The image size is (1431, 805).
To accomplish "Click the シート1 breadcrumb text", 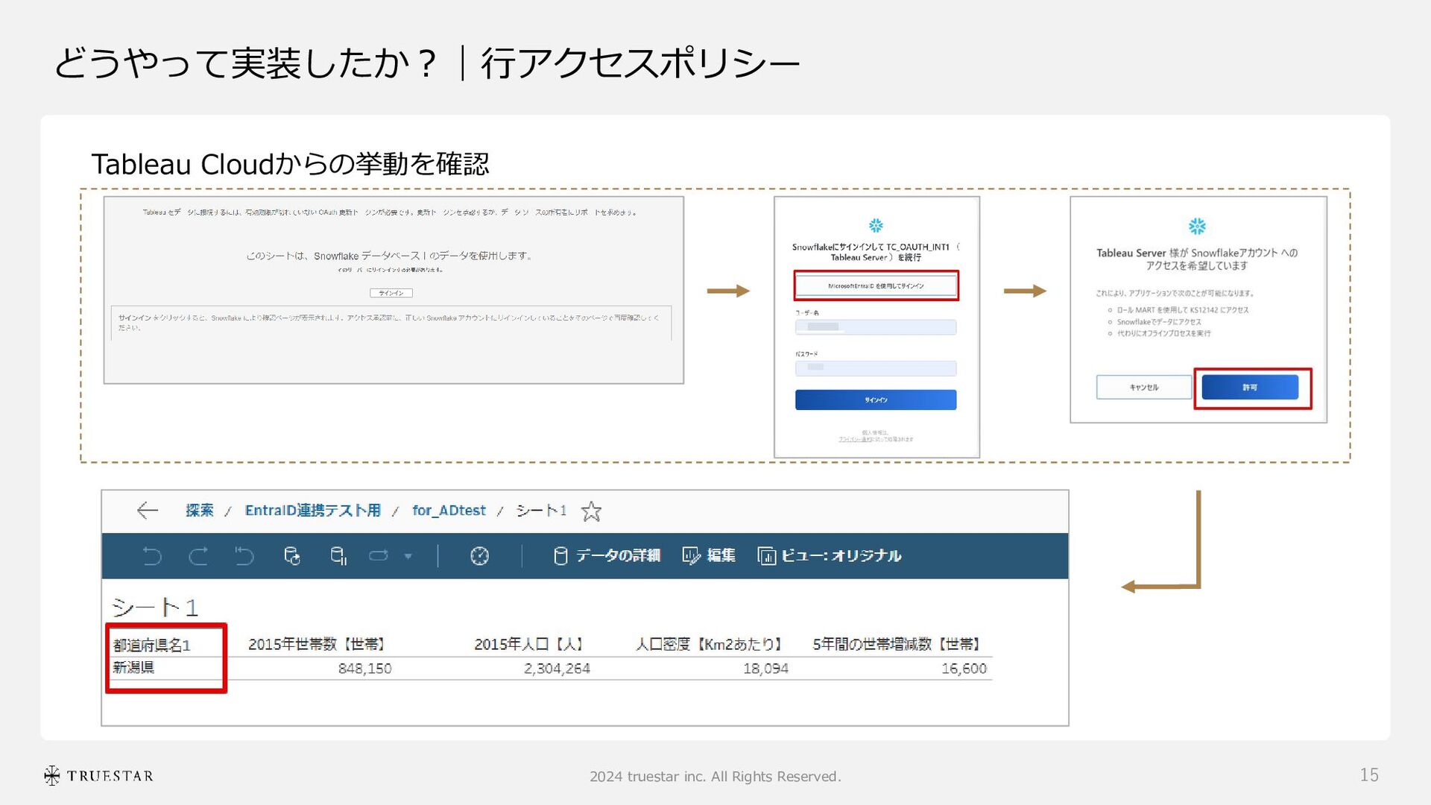I will click(x=541, y=511).
